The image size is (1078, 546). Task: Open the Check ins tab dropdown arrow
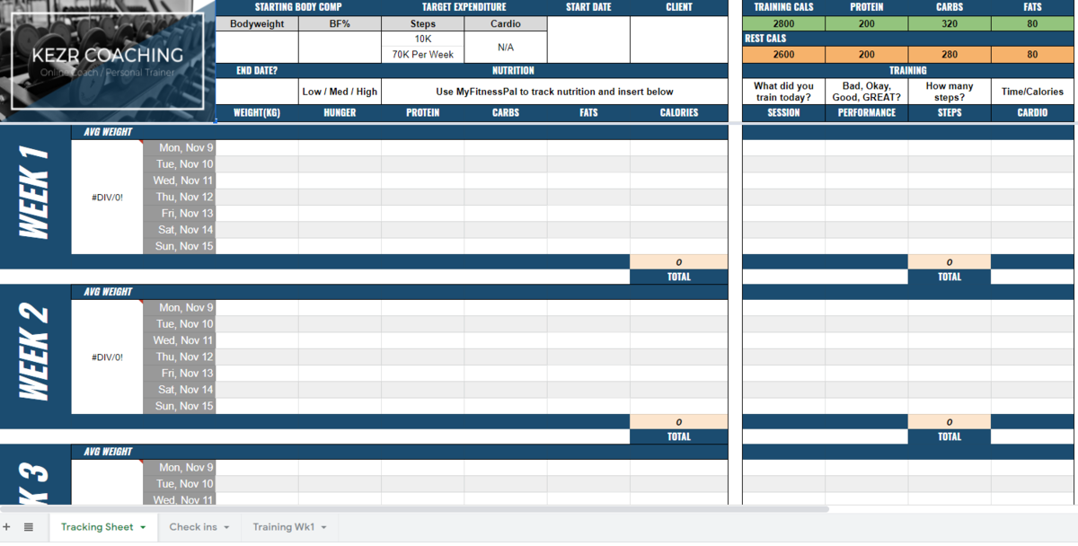[x=226, y=527]
